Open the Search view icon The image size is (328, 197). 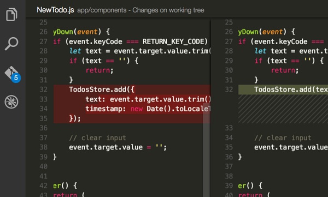click(11, 44)
